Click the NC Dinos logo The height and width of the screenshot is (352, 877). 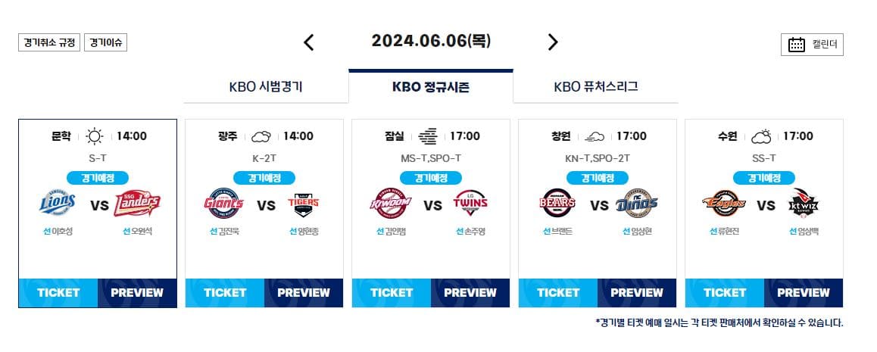tap(636, 204)
